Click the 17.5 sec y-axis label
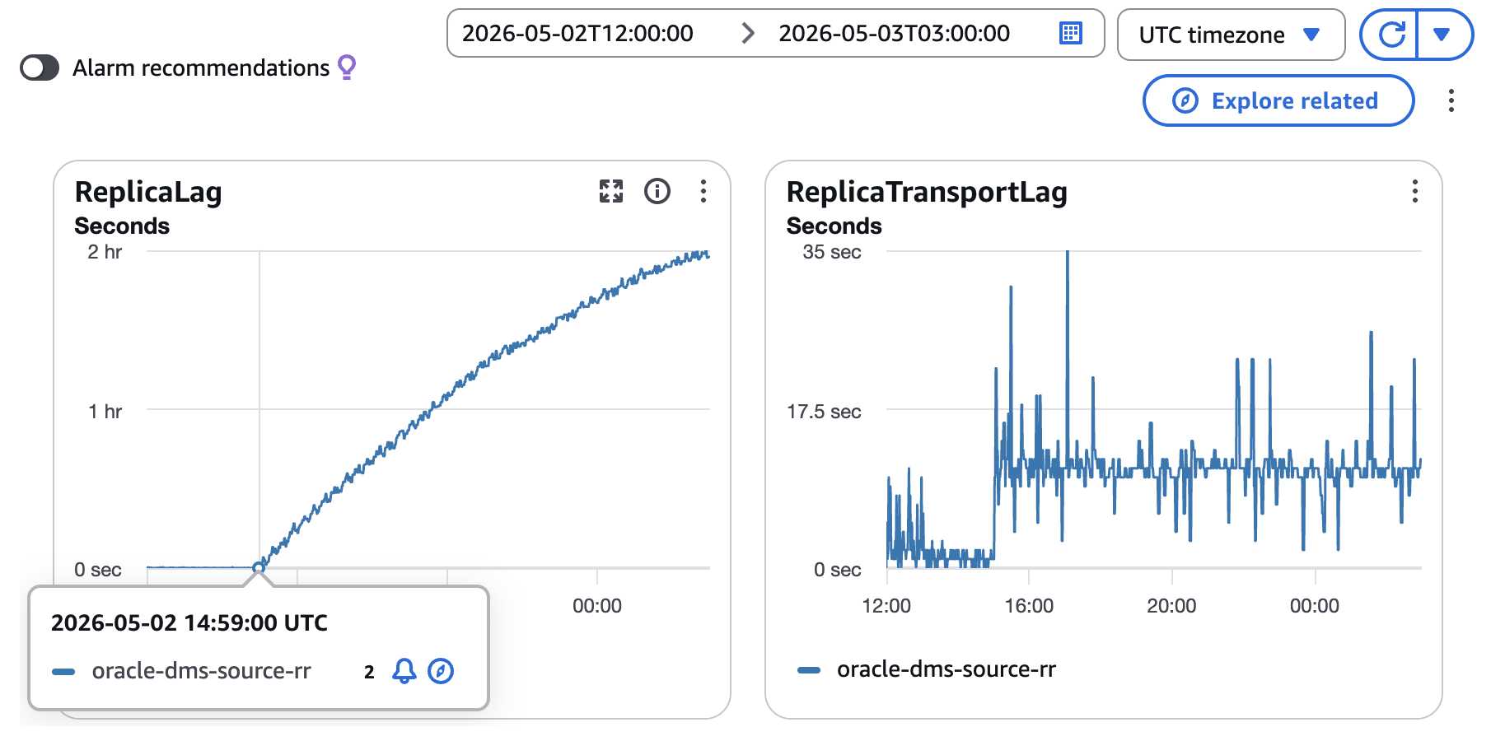 [824, 412]
